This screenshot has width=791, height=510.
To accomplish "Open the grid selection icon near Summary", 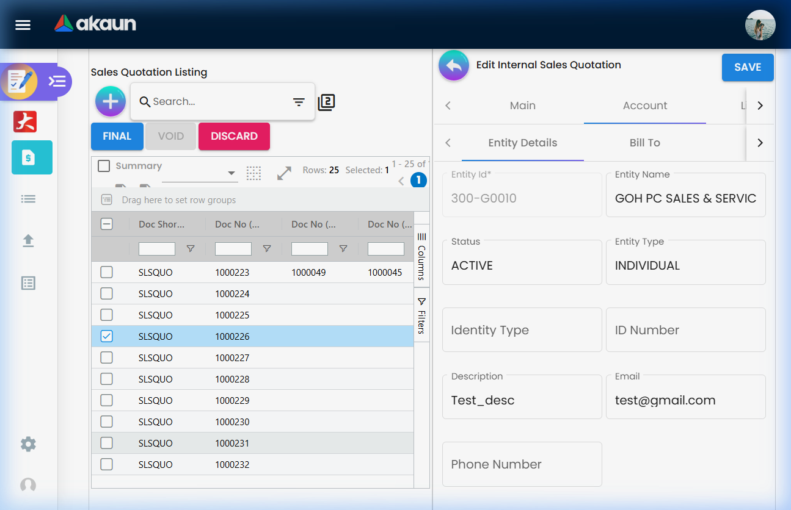I will (x=253, y=173).
